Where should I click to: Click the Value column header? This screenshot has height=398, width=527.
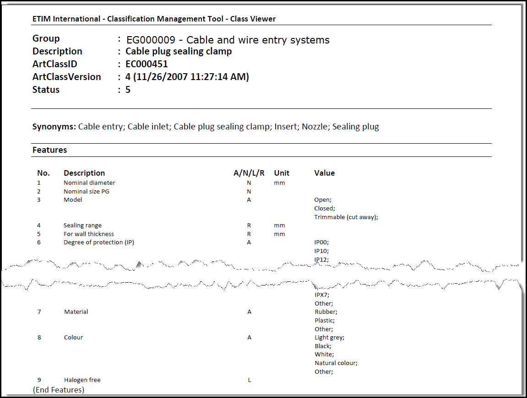pos(324,173)
